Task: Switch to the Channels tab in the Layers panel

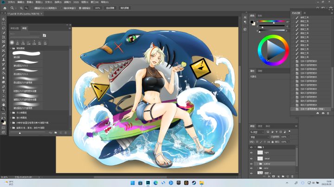Action: [260, 126]
